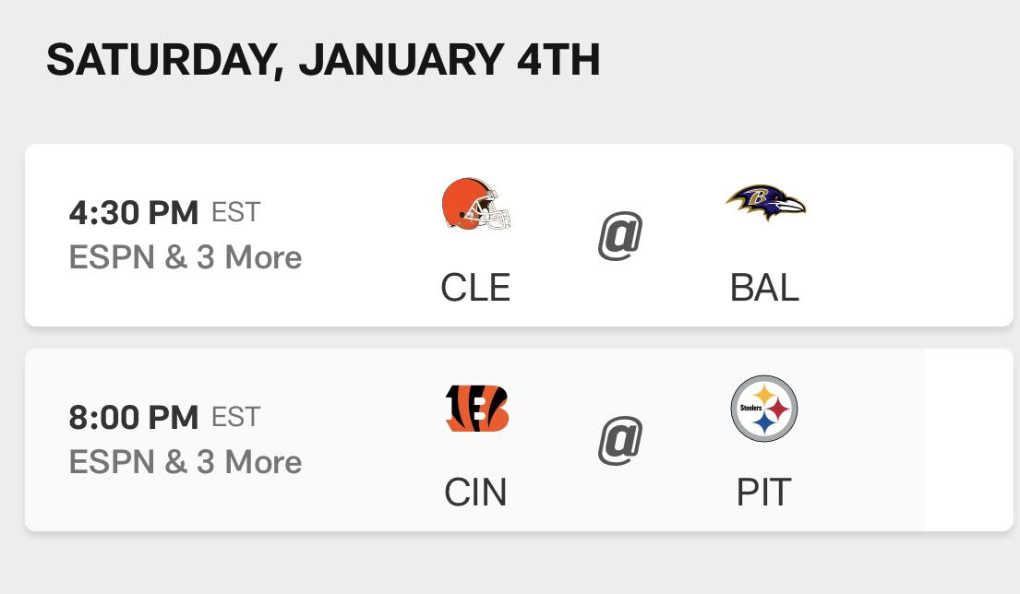
Task: Click empty right area of Steelers card
Action: 969,440
